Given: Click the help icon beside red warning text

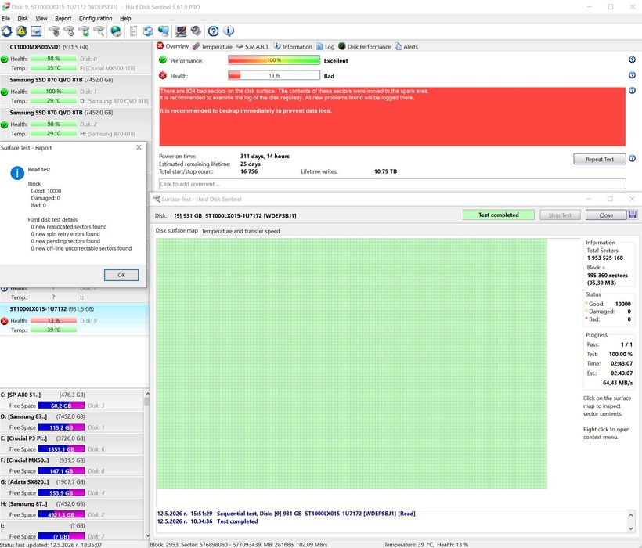Looking at the screenshot, I should [632, 91].
